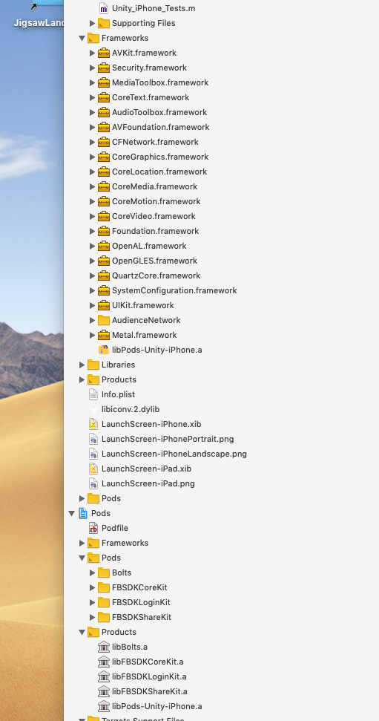The image size is (379, 721).
Task: Collapse the Frameworks group containing AVKit.framework
Action: pyautogui.click(x=82, y=38)
